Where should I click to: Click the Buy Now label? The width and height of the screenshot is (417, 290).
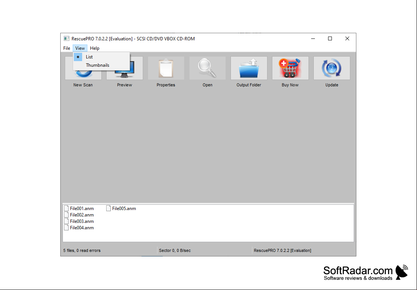point(290,85)
